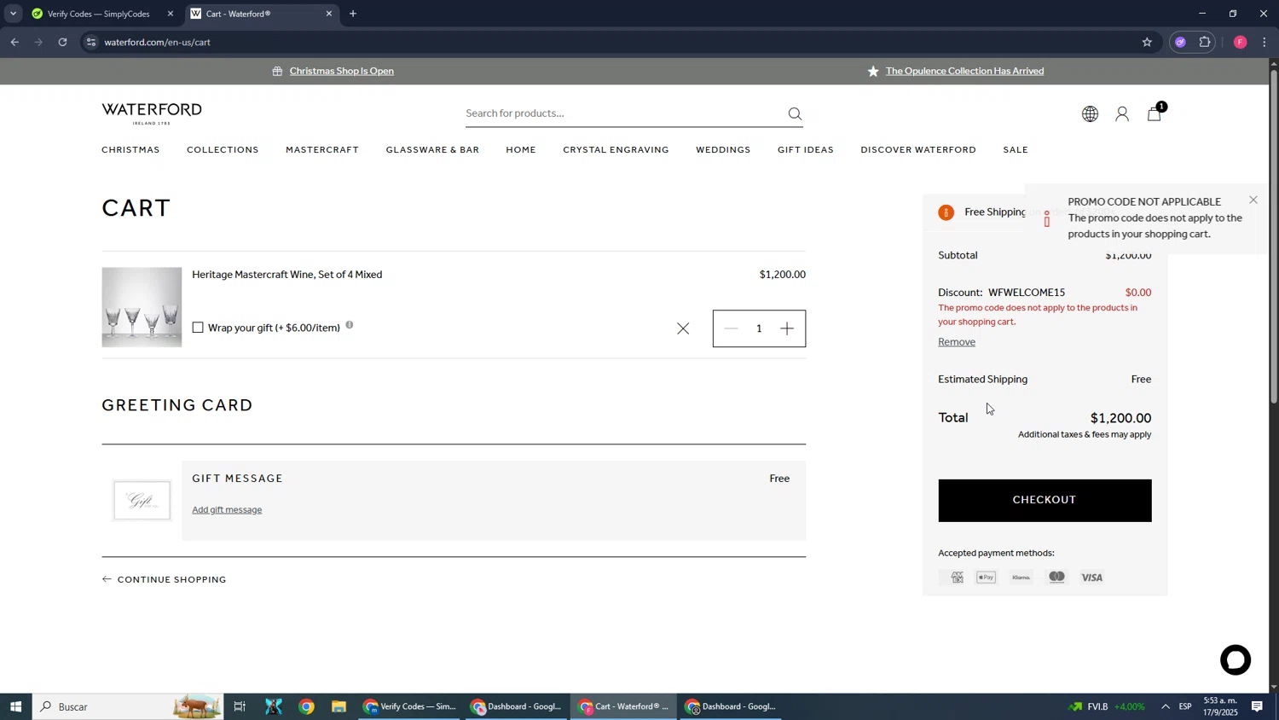
Task: Open Chrome's three-dot menu
Action: click(x=1265, y=42)
